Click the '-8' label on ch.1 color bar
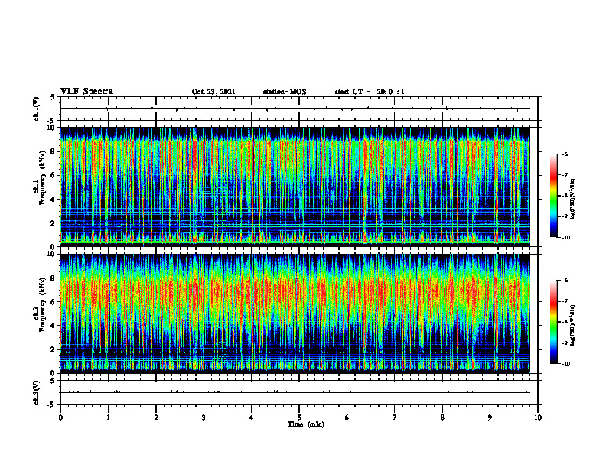The image size is (606, 468). coord(565,196)
